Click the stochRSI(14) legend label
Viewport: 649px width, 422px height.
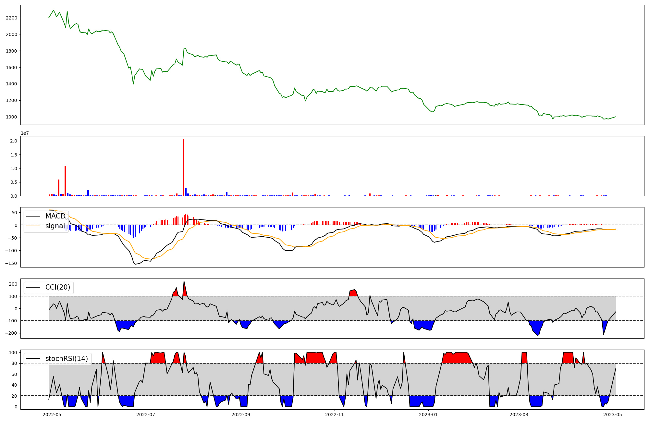coord(67,359)
